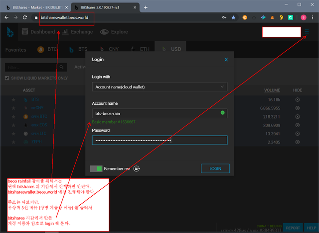The image size is (319, 233).
Task: Select the BTC market tab
Action: point(47,49)
